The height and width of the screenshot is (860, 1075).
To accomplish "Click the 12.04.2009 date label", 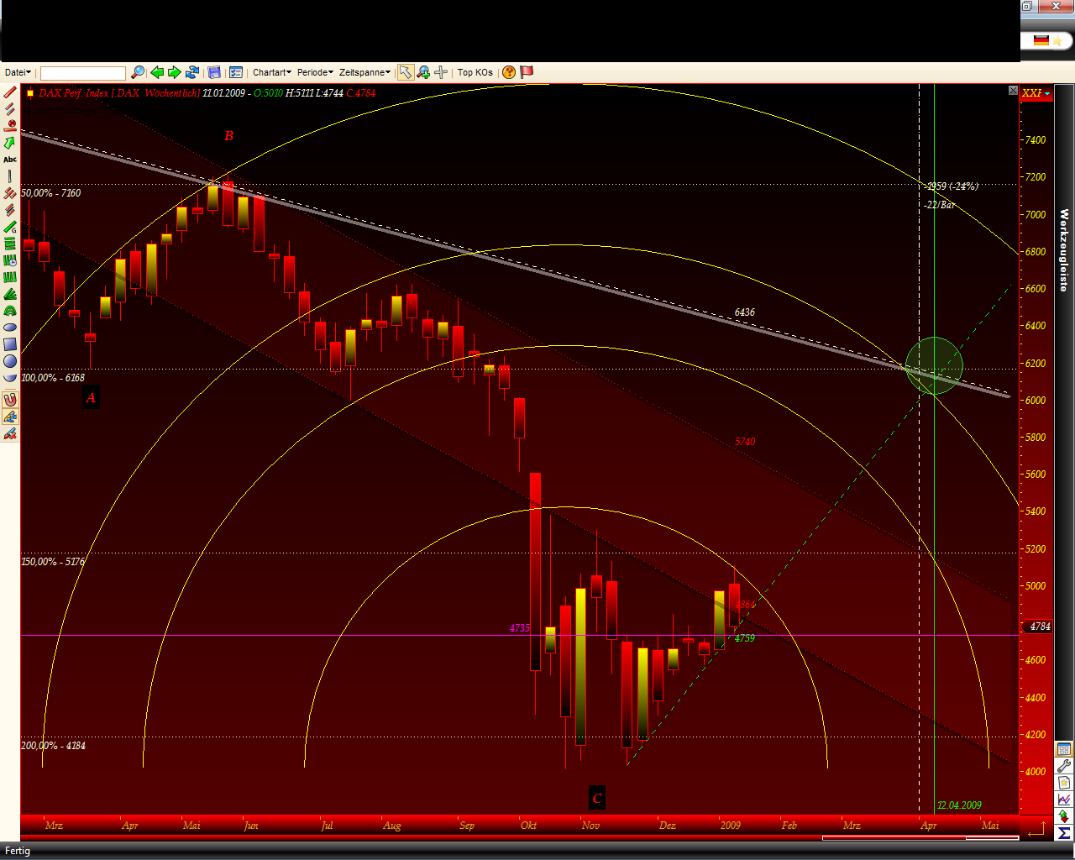I will pyautogui.click(x=959, y=805).
